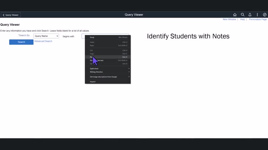Go back using Query Viewer back button

[x=11, y=15]
